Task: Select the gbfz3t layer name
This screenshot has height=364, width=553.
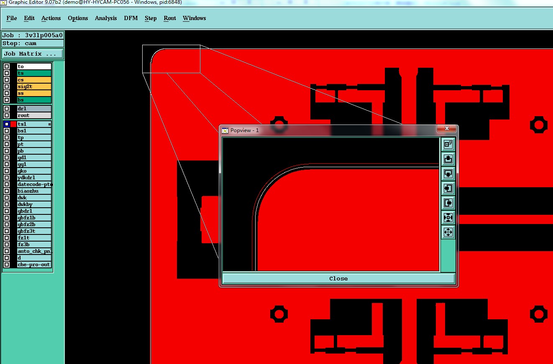Action: tap(34, 231)
